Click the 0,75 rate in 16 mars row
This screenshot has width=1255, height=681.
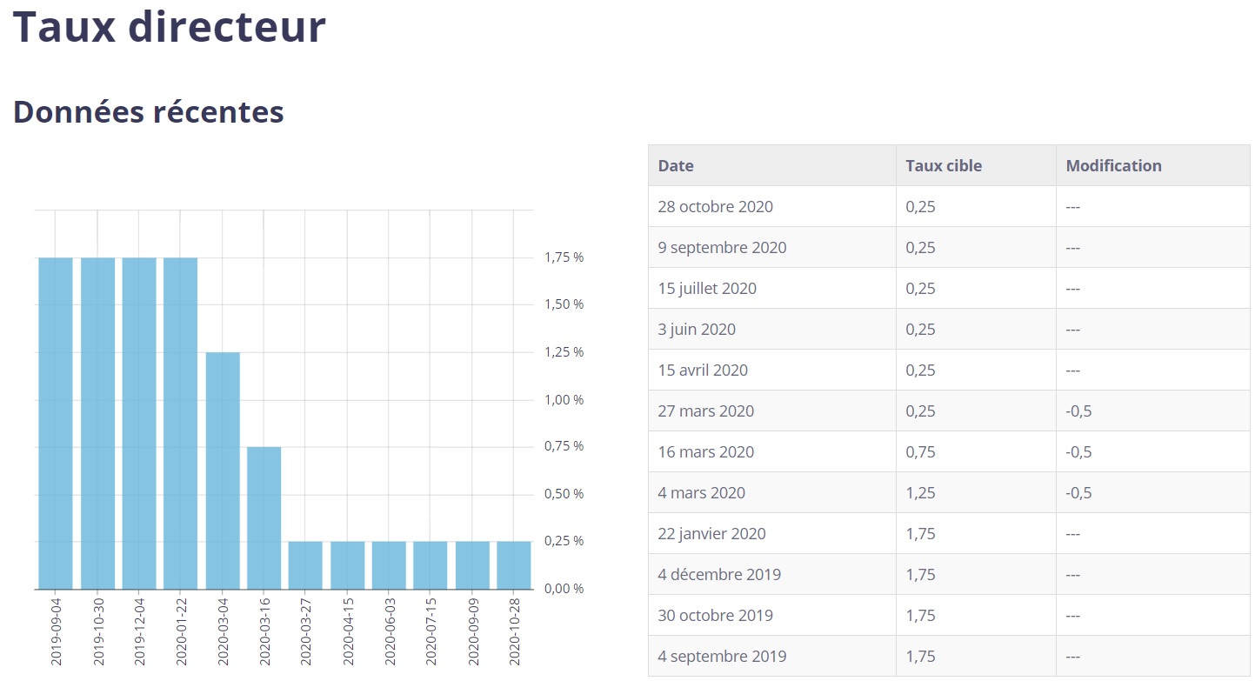point(921,452)
